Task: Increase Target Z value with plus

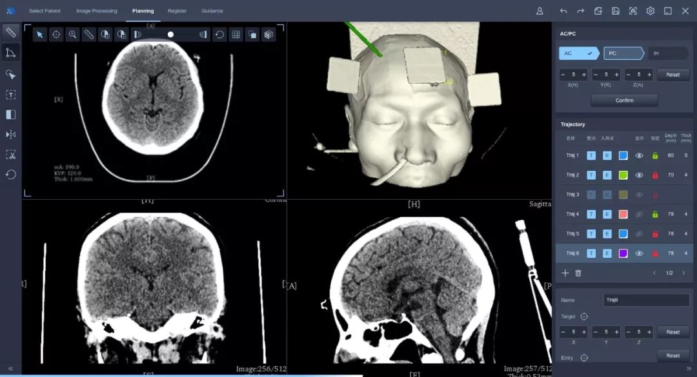Action: tap(649, 332)
